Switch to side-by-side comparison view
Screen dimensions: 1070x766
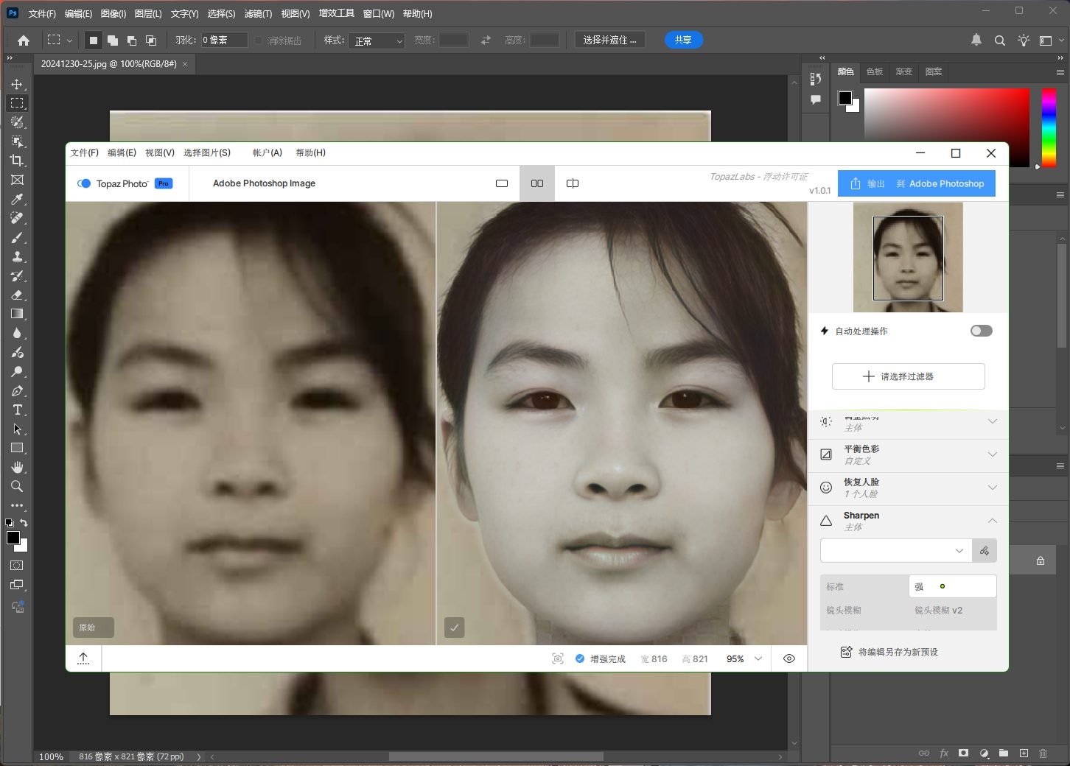pyautogui.click(x=537, y=183)
